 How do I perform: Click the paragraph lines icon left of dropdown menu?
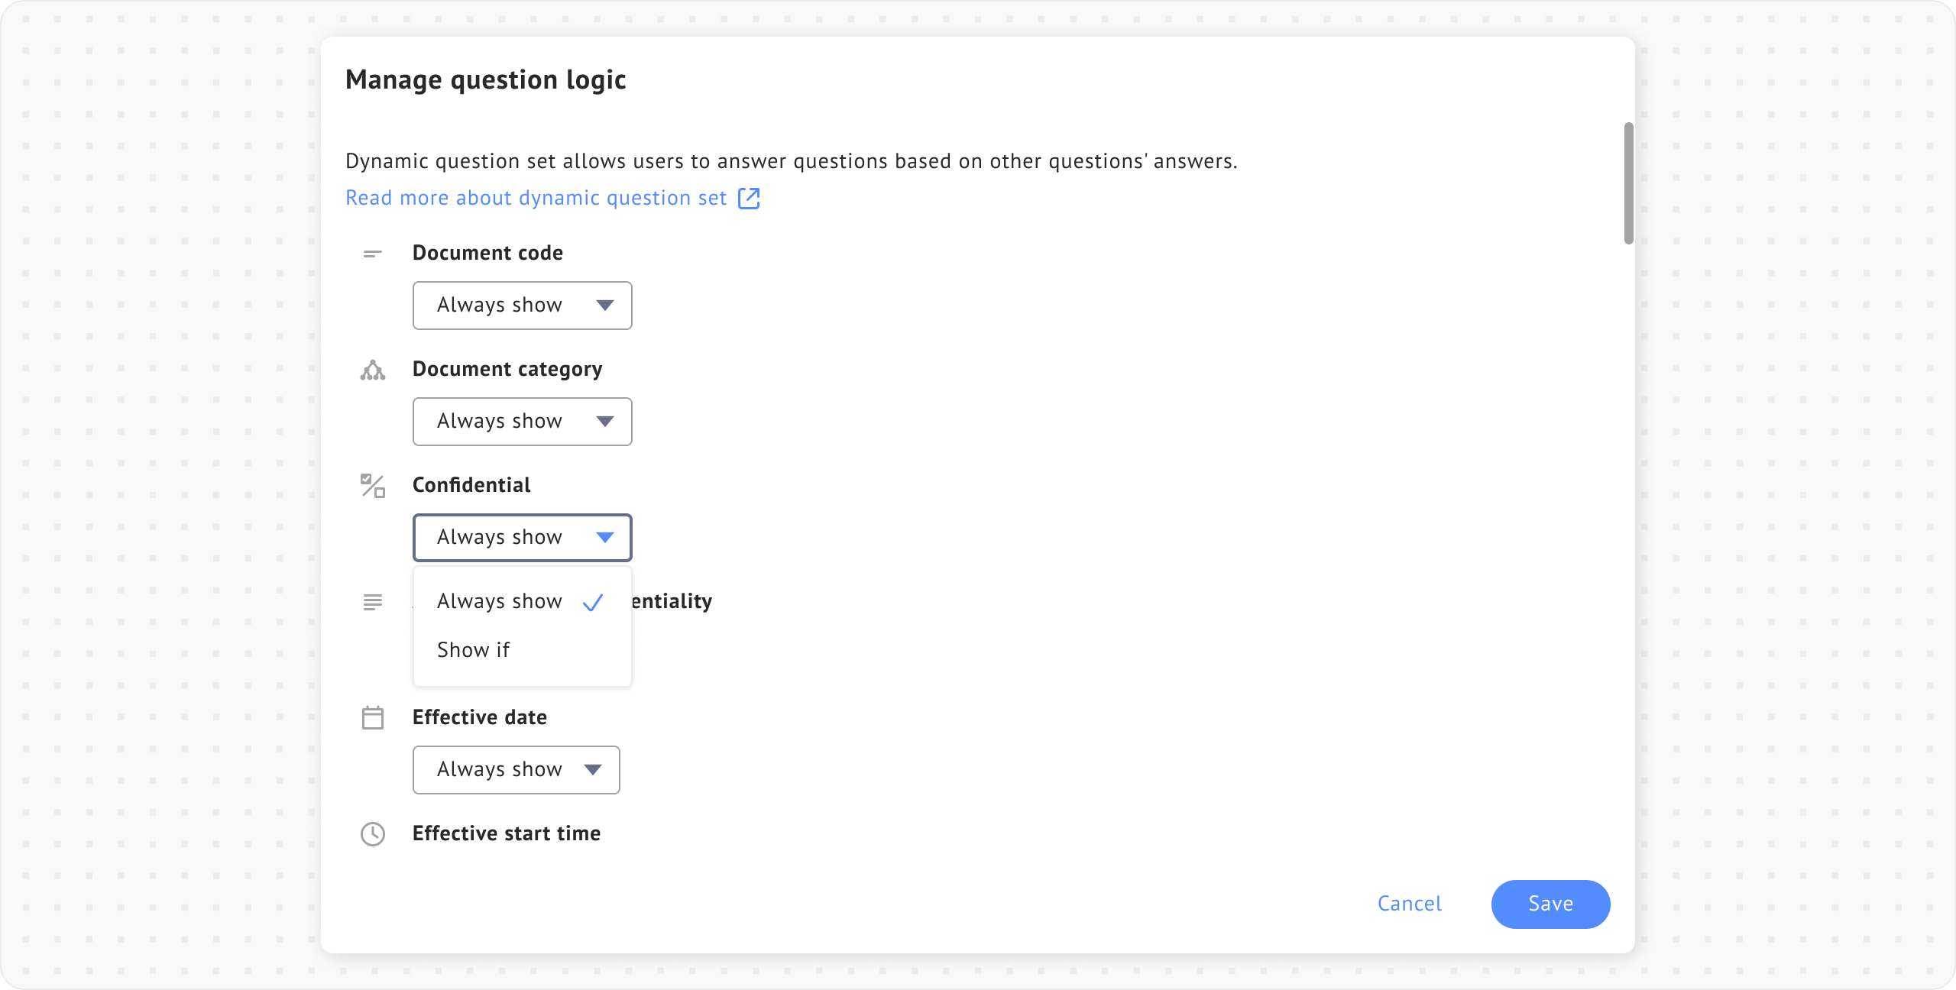(x=372, y=603)
